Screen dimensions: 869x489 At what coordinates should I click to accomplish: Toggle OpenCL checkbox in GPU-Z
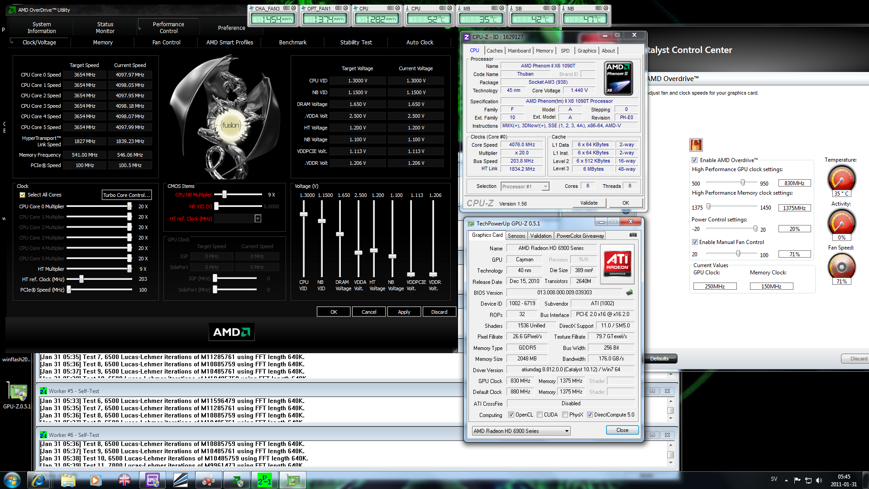pos(511,415)
